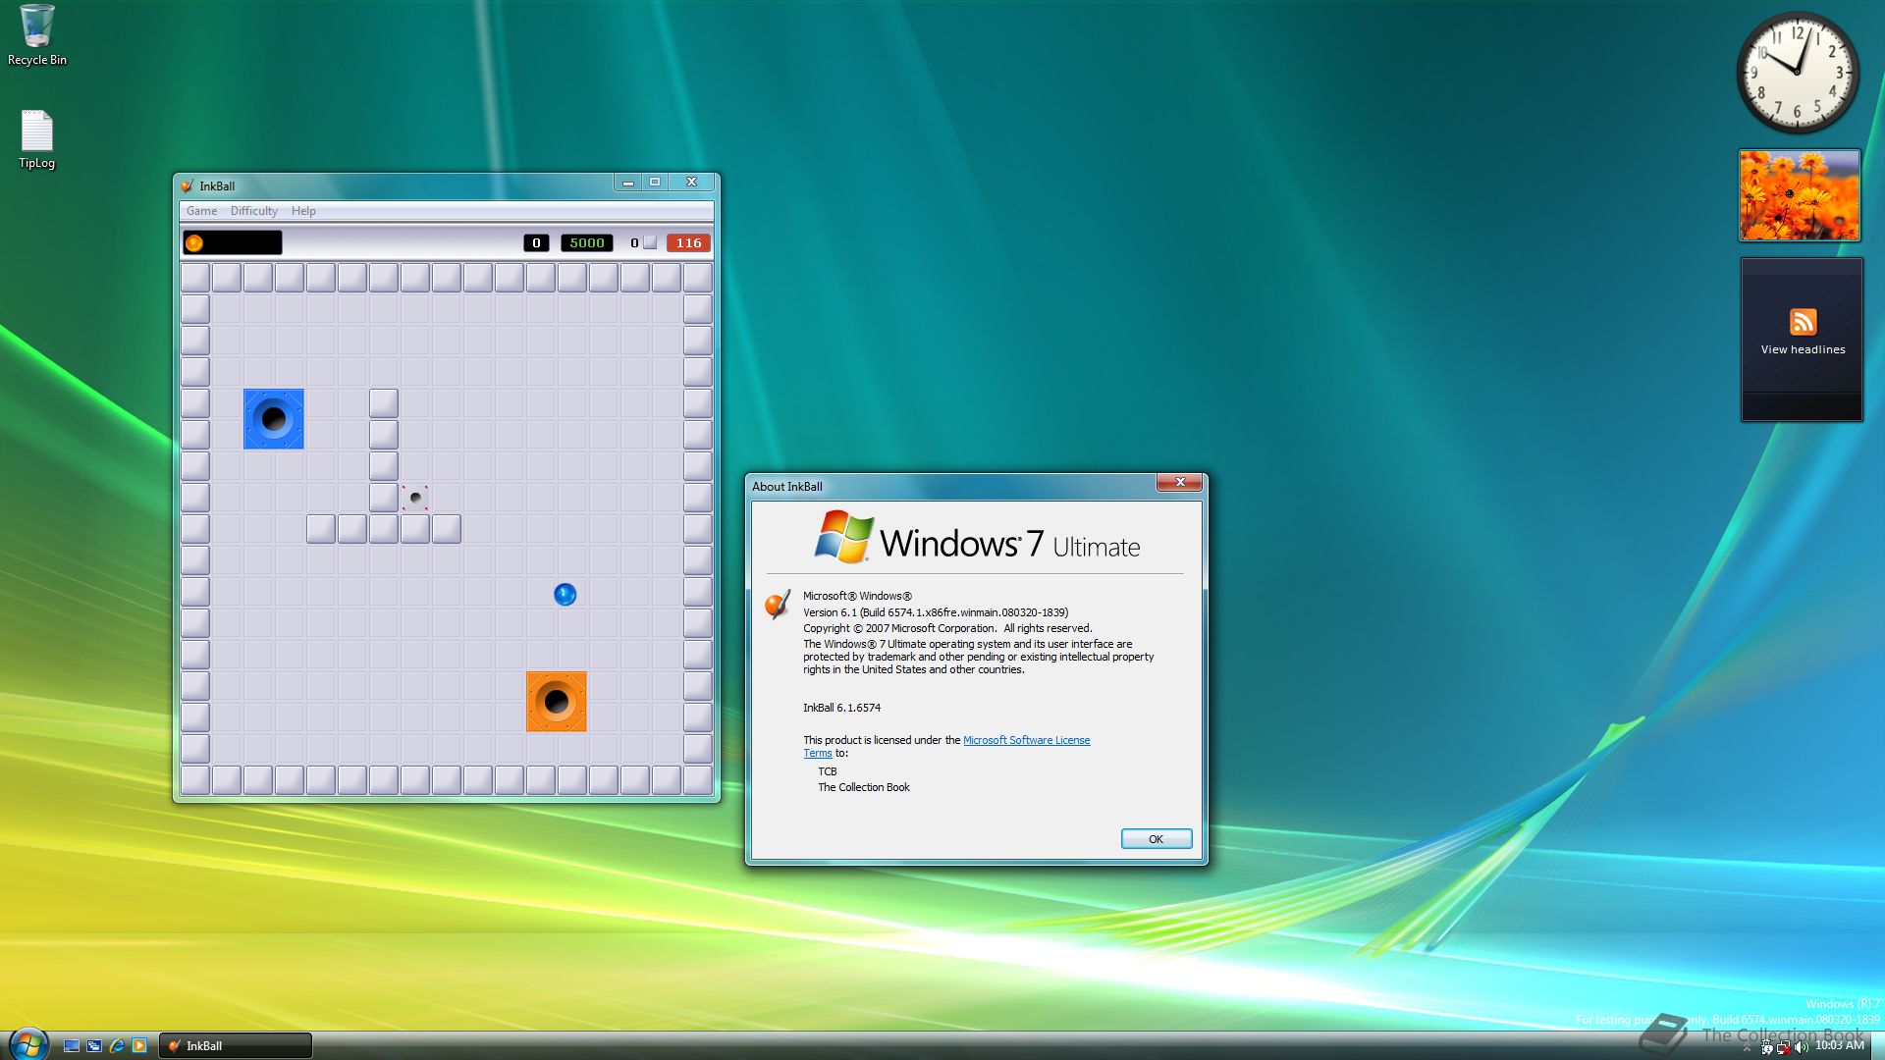Maximize the InkBall window

click(x=655, y=183)
